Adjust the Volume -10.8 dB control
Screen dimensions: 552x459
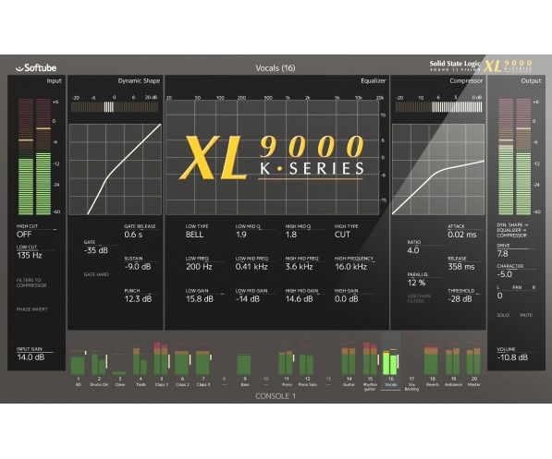point(512,355)
